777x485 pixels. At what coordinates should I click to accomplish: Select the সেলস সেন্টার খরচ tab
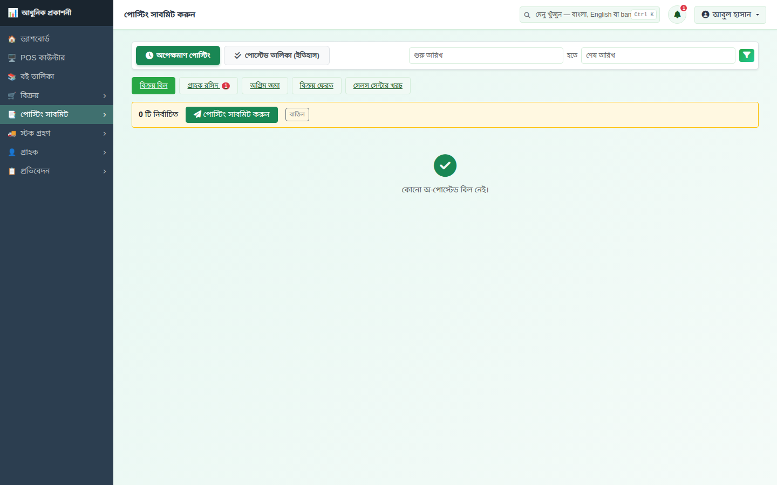378,86
